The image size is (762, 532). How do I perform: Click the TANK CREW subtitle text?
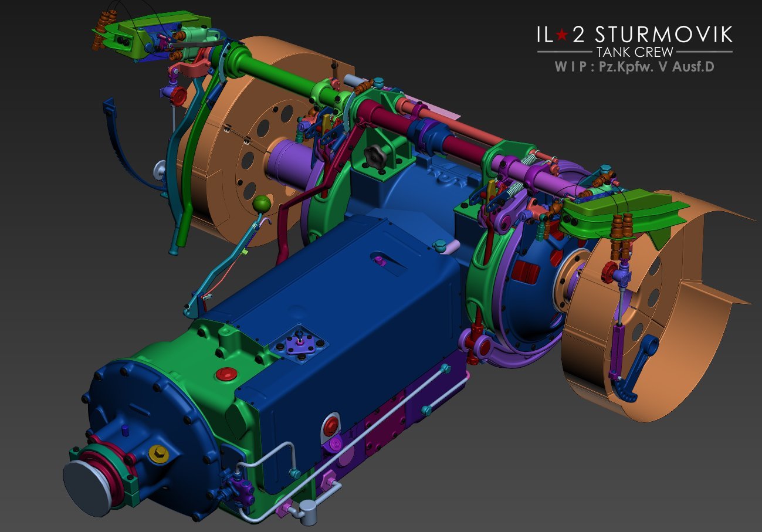pos(635,52)
